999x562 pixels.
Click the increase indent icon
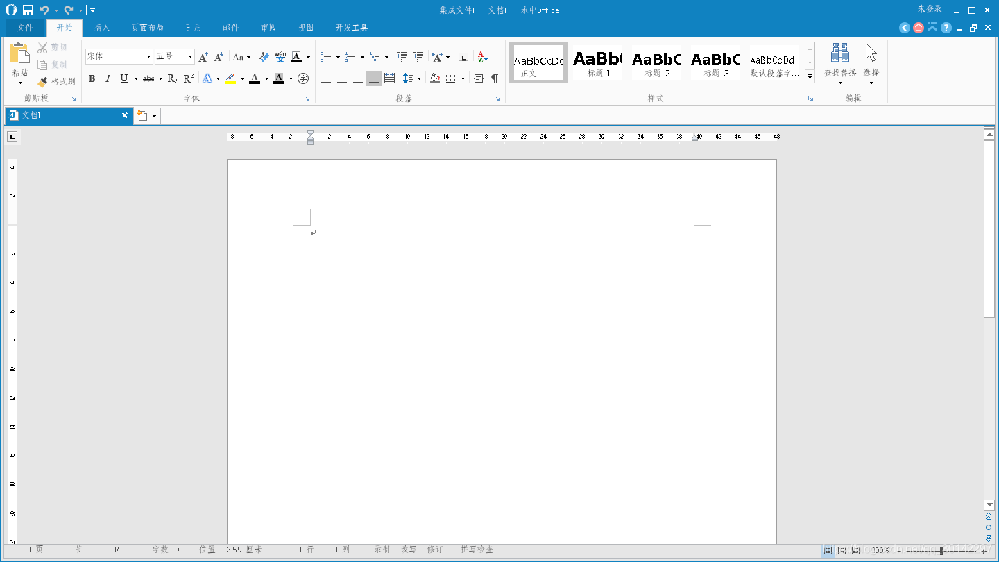(x=418, y=57)
